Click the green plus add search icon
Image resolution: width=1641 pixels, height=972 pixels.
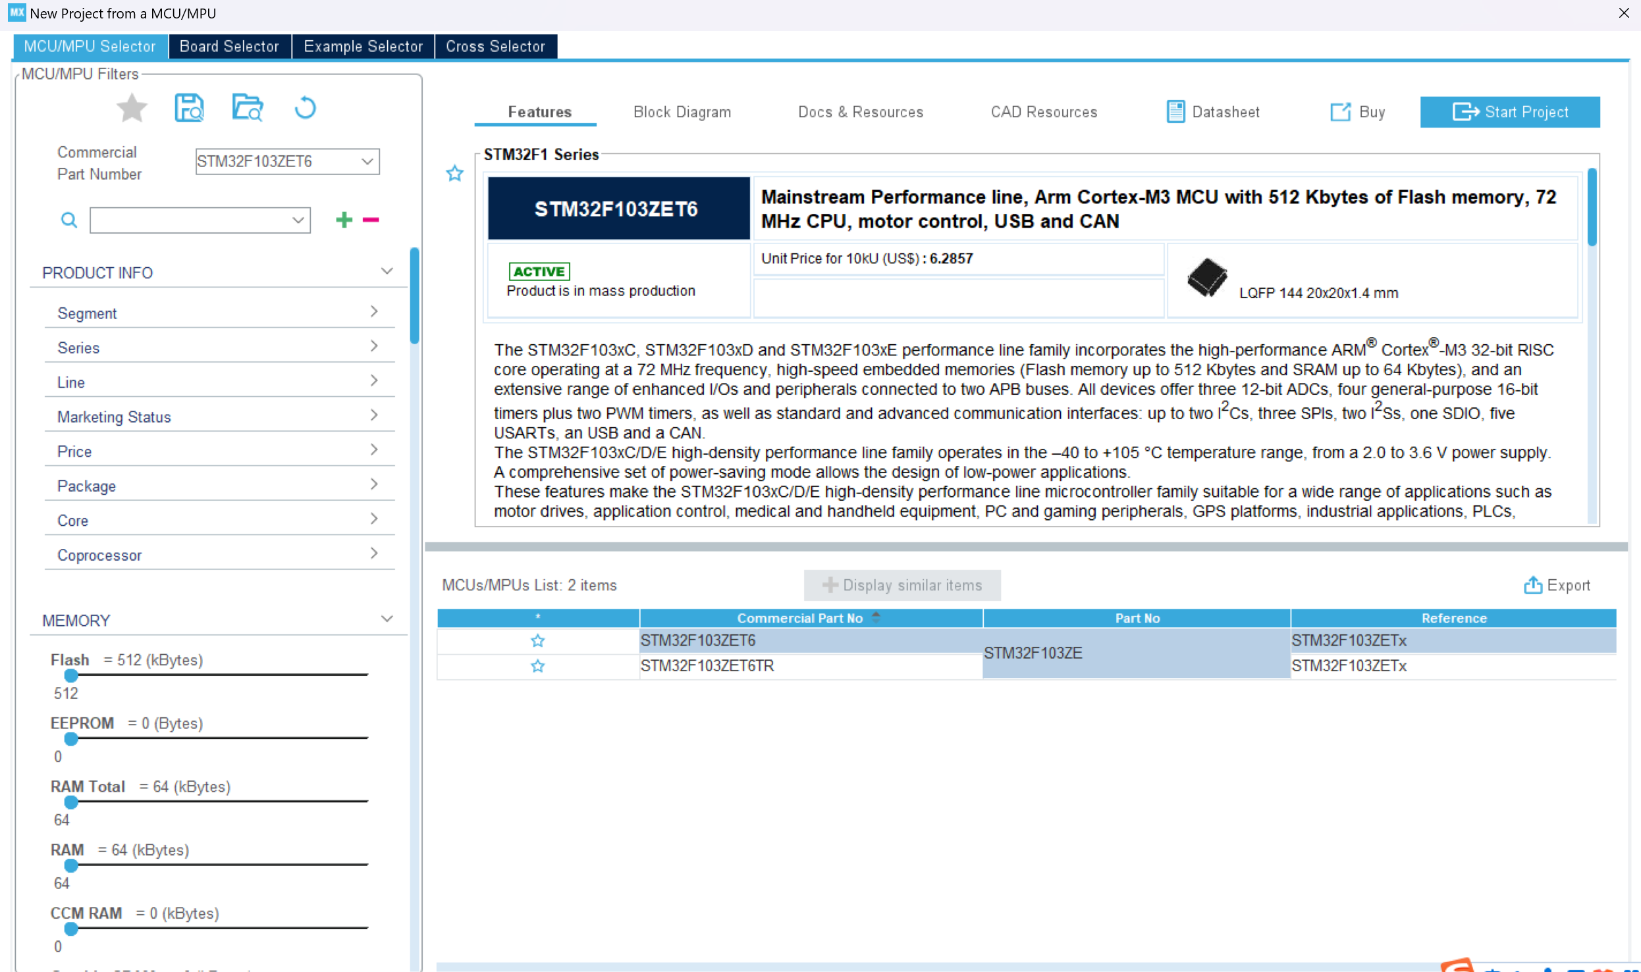pos(344,220)
